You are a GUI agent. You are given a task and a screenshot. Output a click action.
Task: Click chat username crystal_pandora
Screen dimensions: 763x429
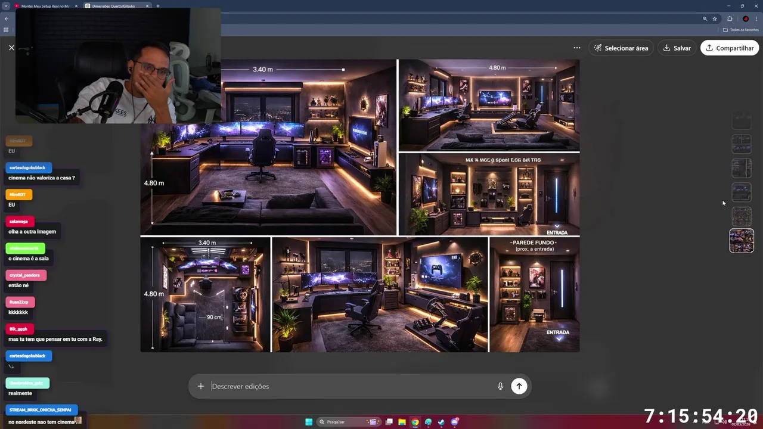pos(26,275)
